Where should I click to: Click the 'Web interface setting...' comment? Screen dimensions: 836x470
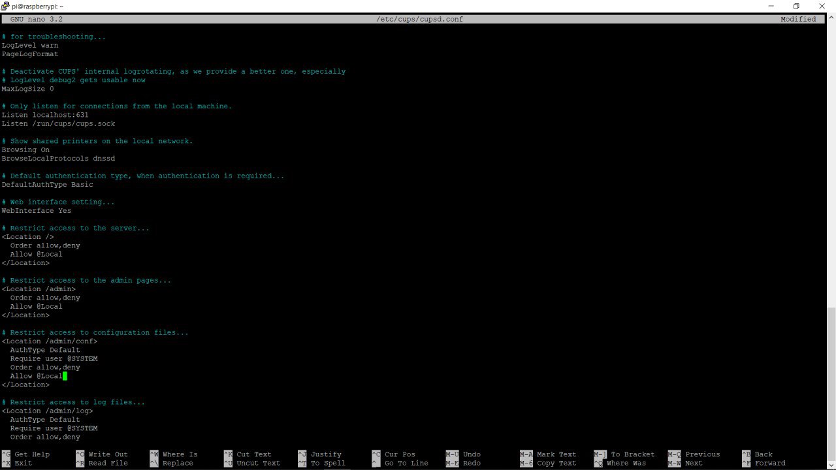pos(58,202)
